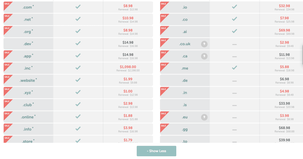
Task: Select the .website domain extension
Action: 28,80
